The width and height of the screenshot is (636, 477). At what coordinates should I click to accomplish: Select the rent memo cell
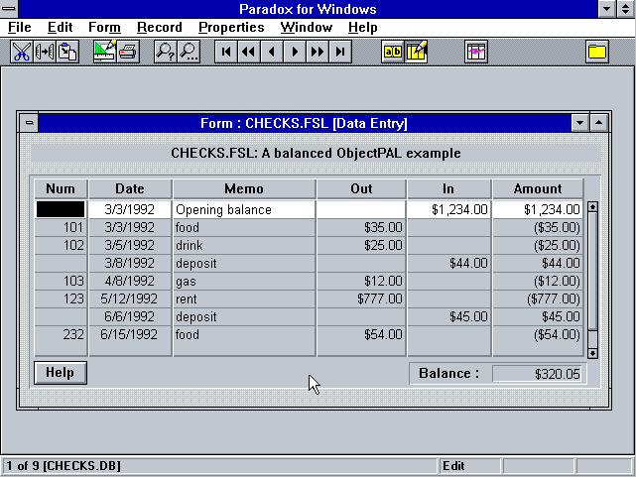(x=244, y=298)
